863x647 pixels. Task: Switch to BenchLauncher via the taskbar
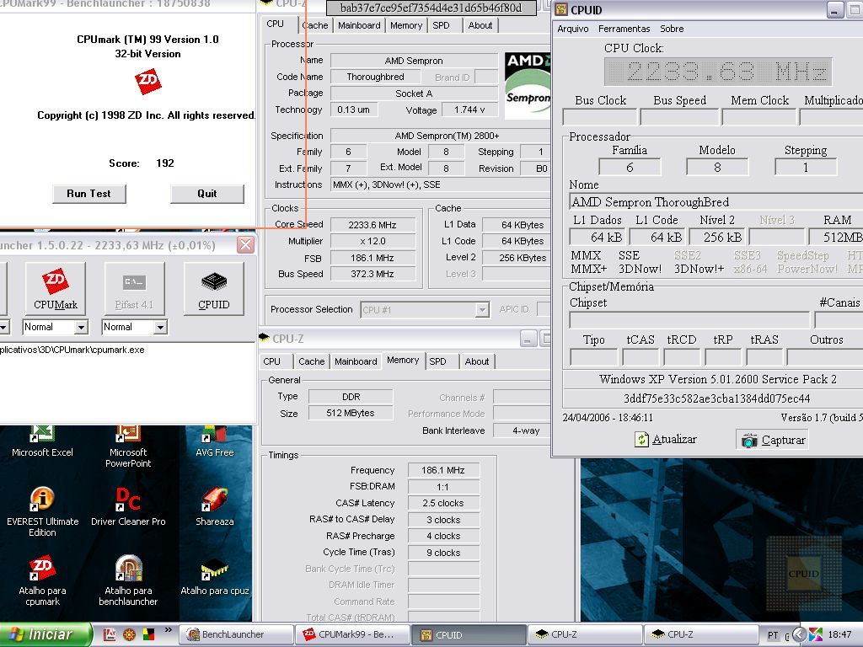click(236, 635)
